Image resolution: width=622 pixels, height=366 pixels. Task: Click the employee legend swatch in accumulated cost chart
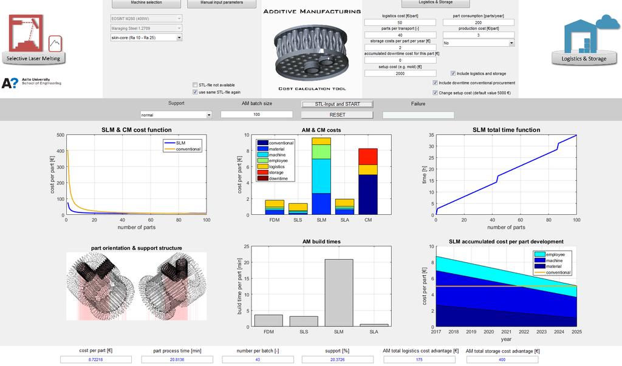tap(539, 254)
